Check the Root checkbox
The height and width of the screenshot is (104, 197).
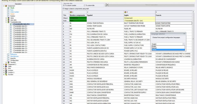tap(8, 10)
